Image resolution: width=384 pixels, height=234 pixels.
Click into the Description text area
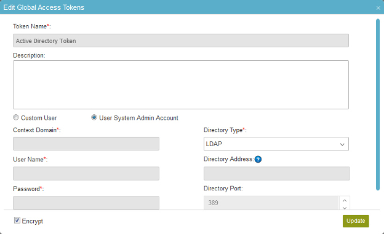click(x=181, y=85)
